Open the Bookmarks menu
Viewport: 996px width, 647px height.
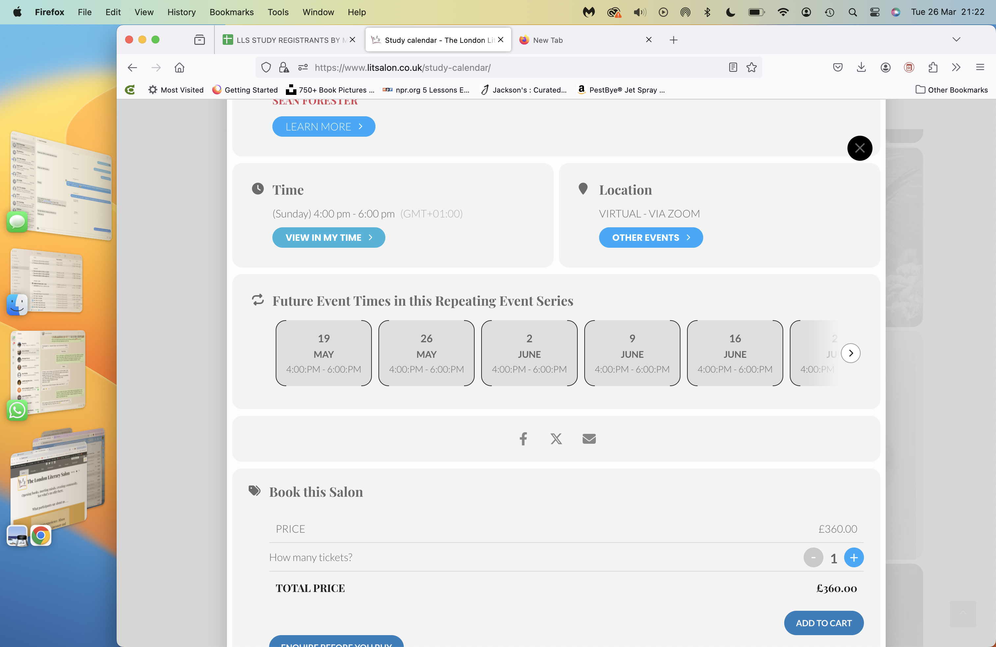coord(232,12)
